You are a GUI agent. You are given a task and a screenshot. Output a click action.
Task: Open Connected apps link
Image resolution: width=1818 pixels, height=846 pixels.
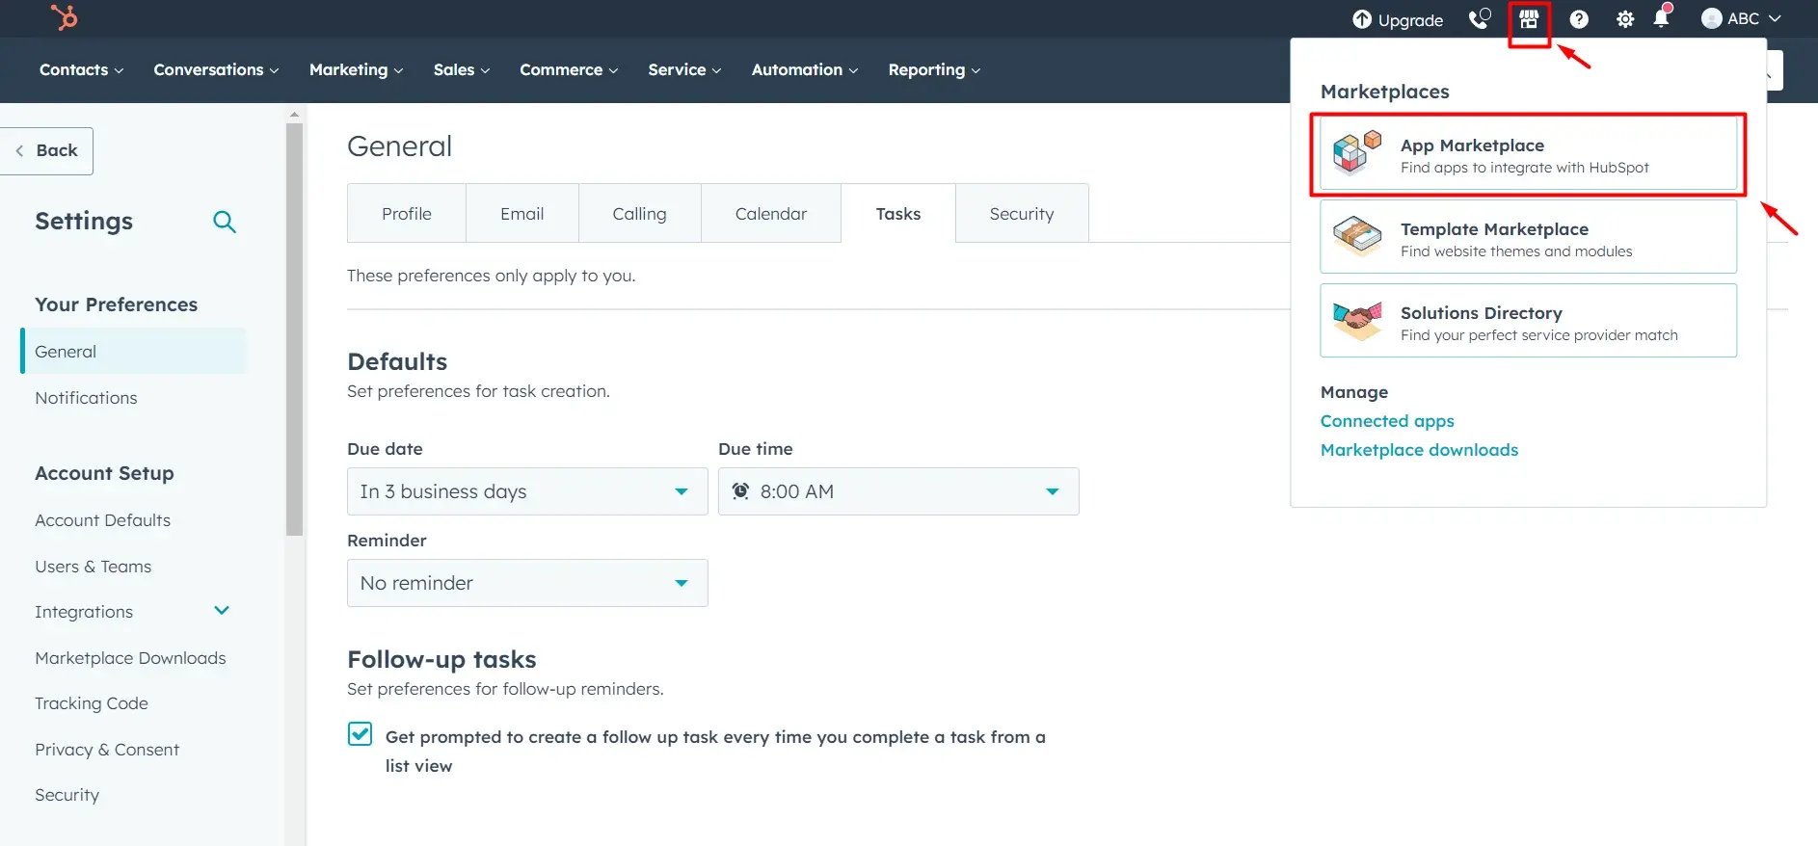pyautogui.click(x=1387, y=421)
